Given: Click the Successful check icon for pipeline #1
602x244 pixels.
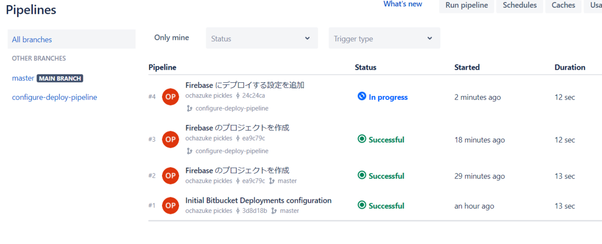Looking at the screenshot, I should pos(362,205).
